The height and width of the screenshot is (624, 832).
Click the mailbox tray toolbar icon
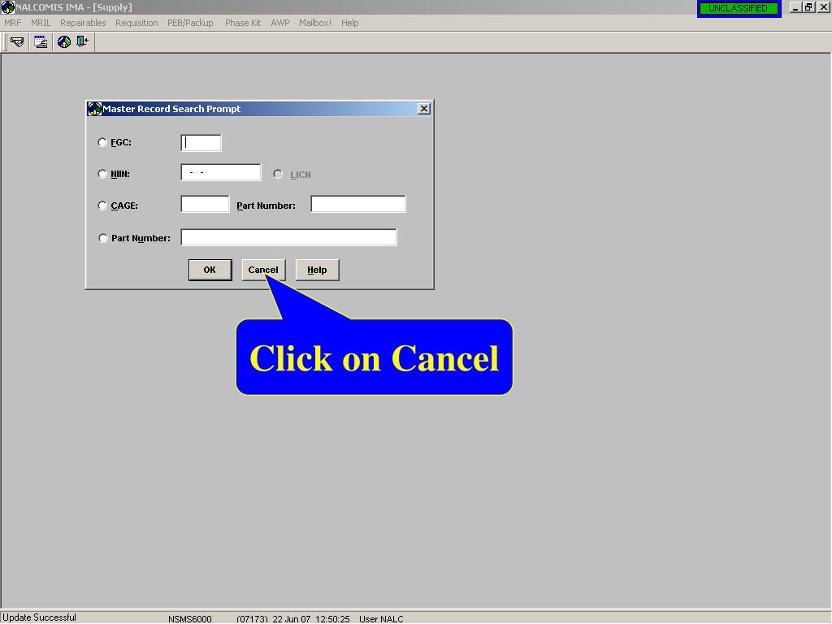click(x=17, y=42)
